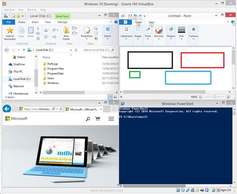Open the Share tab in File Explorer
This screenshot has width=237, height=194.
(x=35, y=22)
